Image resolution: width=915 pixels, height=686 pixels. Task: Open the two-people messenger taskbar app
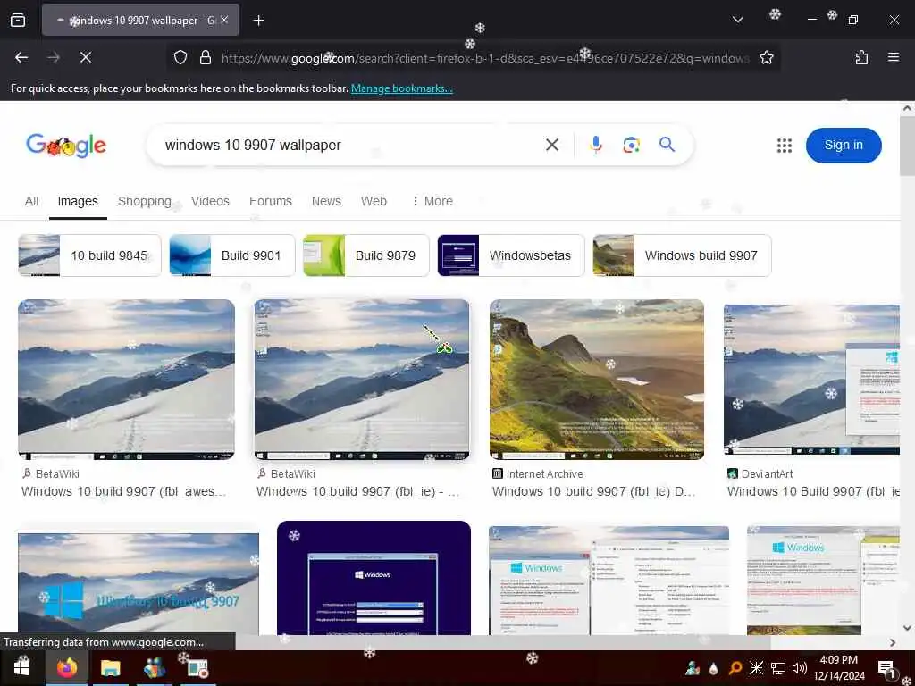coord(154,668)
